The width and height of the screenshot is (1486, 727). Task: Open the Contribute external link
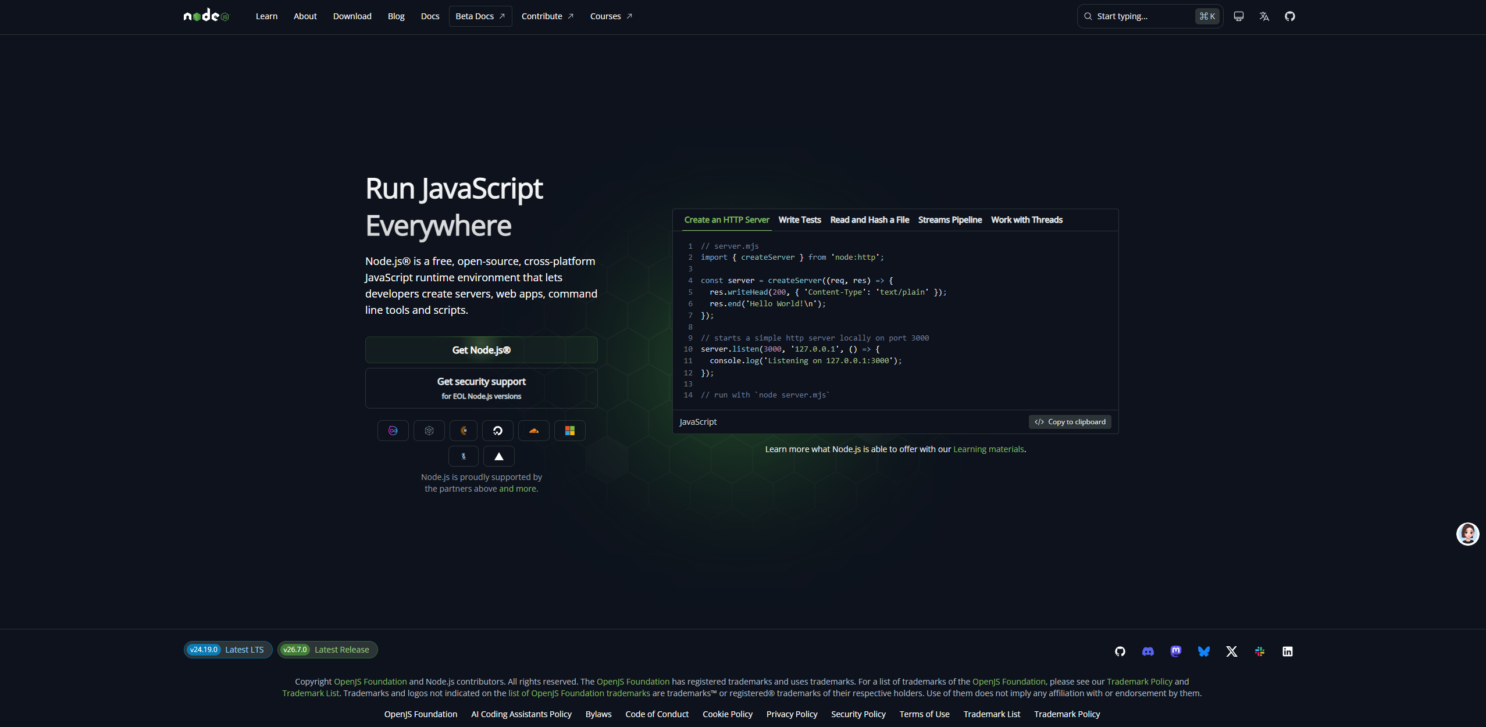coord(547,16)
